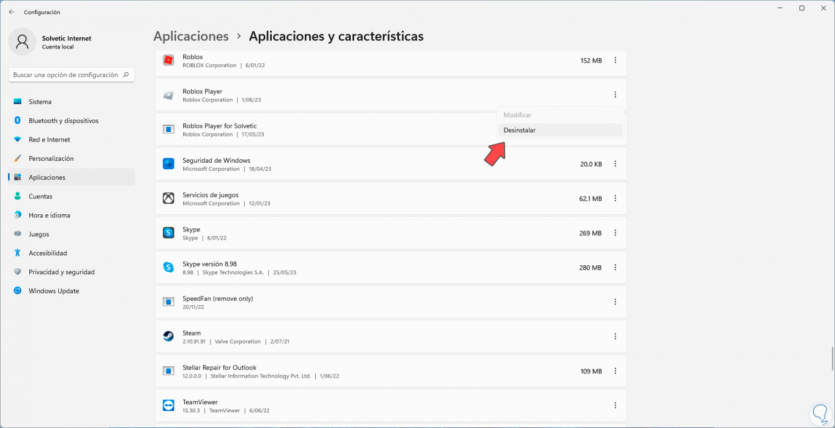Select Desinstalar from the context menu
The image size is (835, 428).
coord(520,130)
